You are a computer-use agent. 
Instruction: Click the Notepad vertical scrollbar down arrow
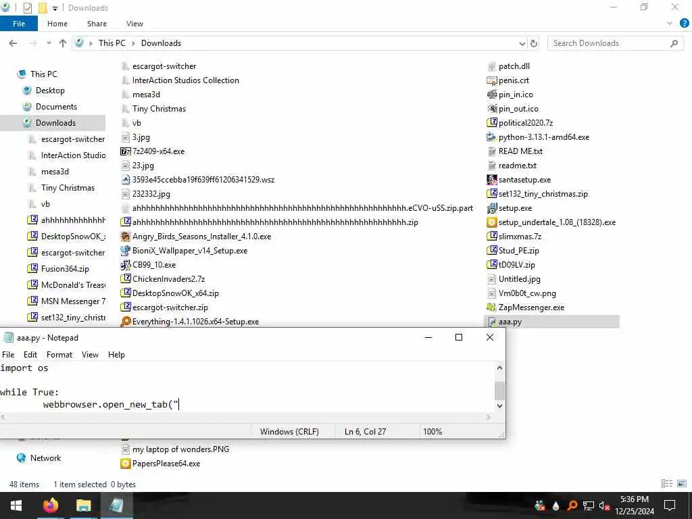(499, 405)
